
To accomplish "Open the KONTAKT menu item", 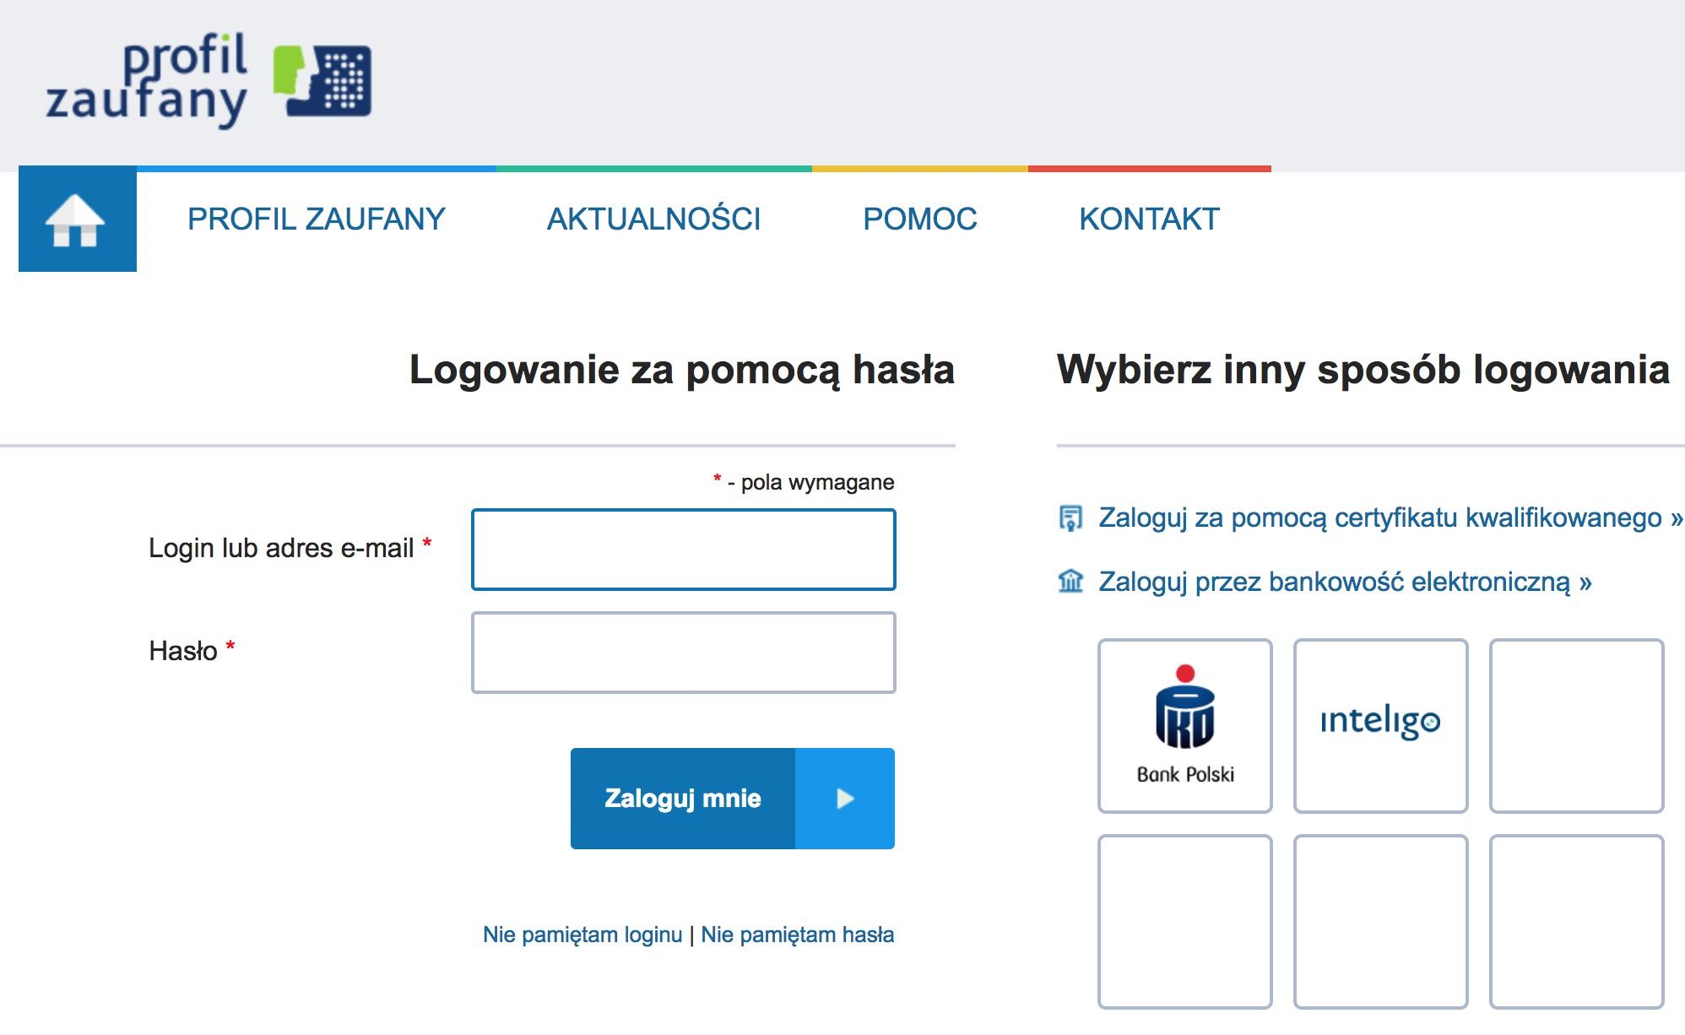I will pos(1150,219).
